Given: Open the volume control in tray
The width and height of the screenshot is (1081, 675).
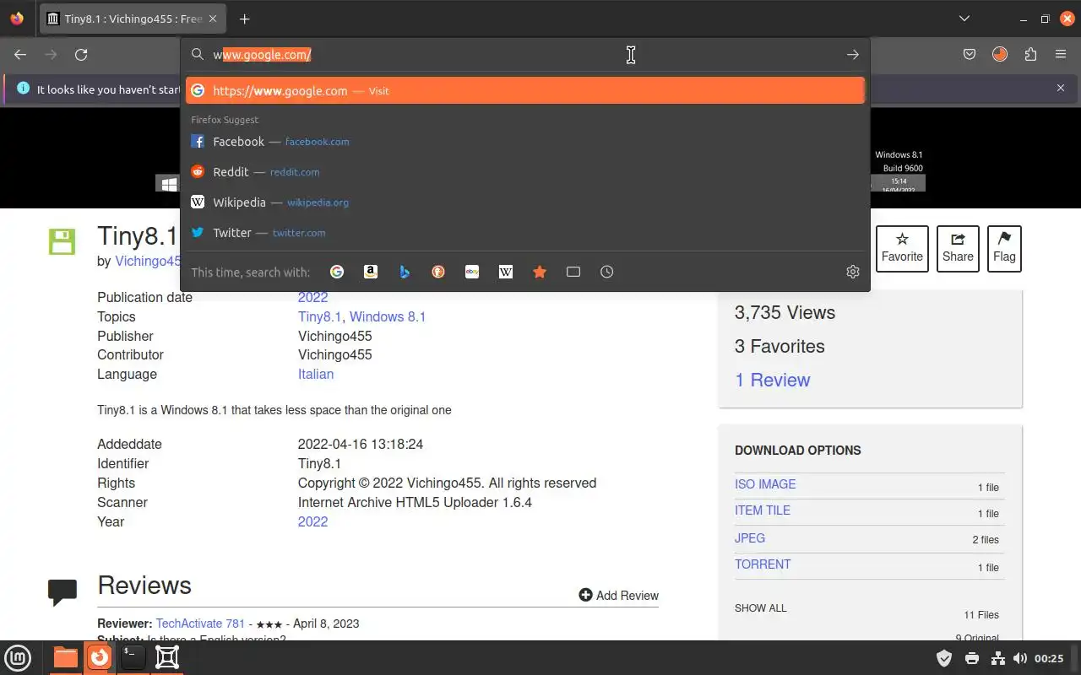Looking at the screenshot, I should coord(1020,658).
